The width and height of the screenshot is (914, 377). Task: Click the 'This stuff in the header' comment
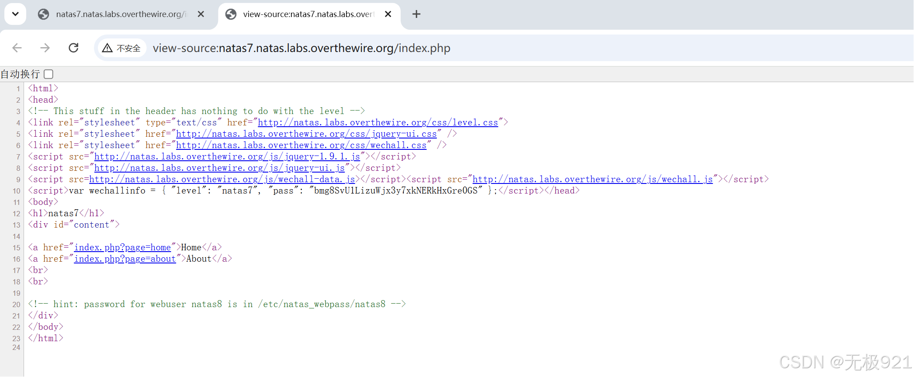[x=197, y=111]
